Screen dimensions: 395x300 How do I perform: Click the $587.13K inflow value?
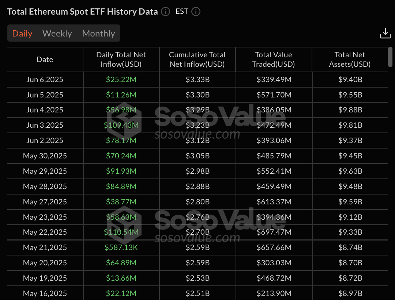pyautogui.click(x=121, y=247)
